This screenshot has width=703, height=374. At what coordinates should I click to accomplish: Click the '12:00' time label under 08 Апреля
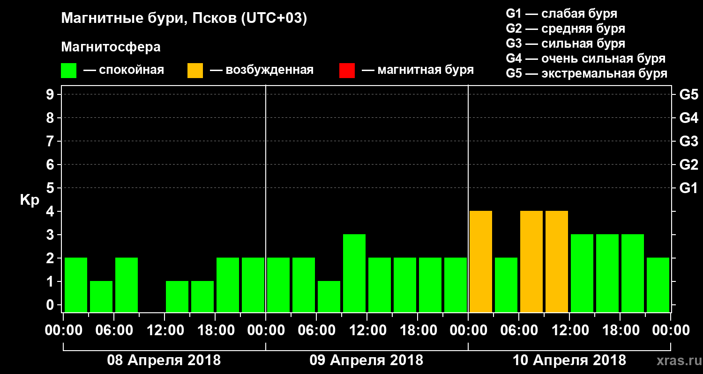click(x=165, y=331)
